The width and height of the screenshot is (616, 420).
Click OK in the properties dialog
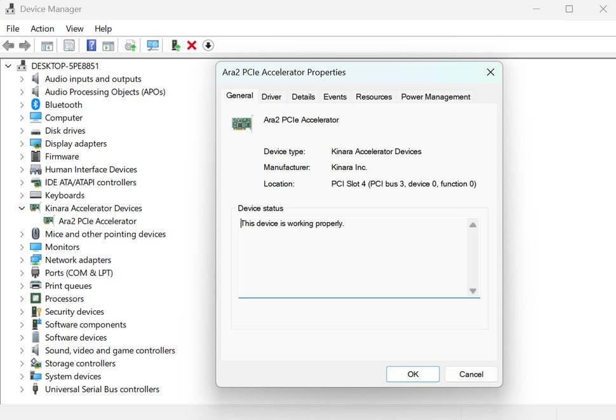click(412, 374)
